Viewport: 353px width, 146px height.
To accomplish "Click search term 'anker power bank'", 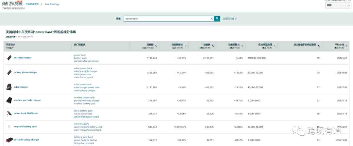I will pyautogui.click(x=83, y=68).
